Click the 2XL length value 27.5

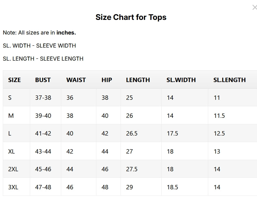point(132,169)
